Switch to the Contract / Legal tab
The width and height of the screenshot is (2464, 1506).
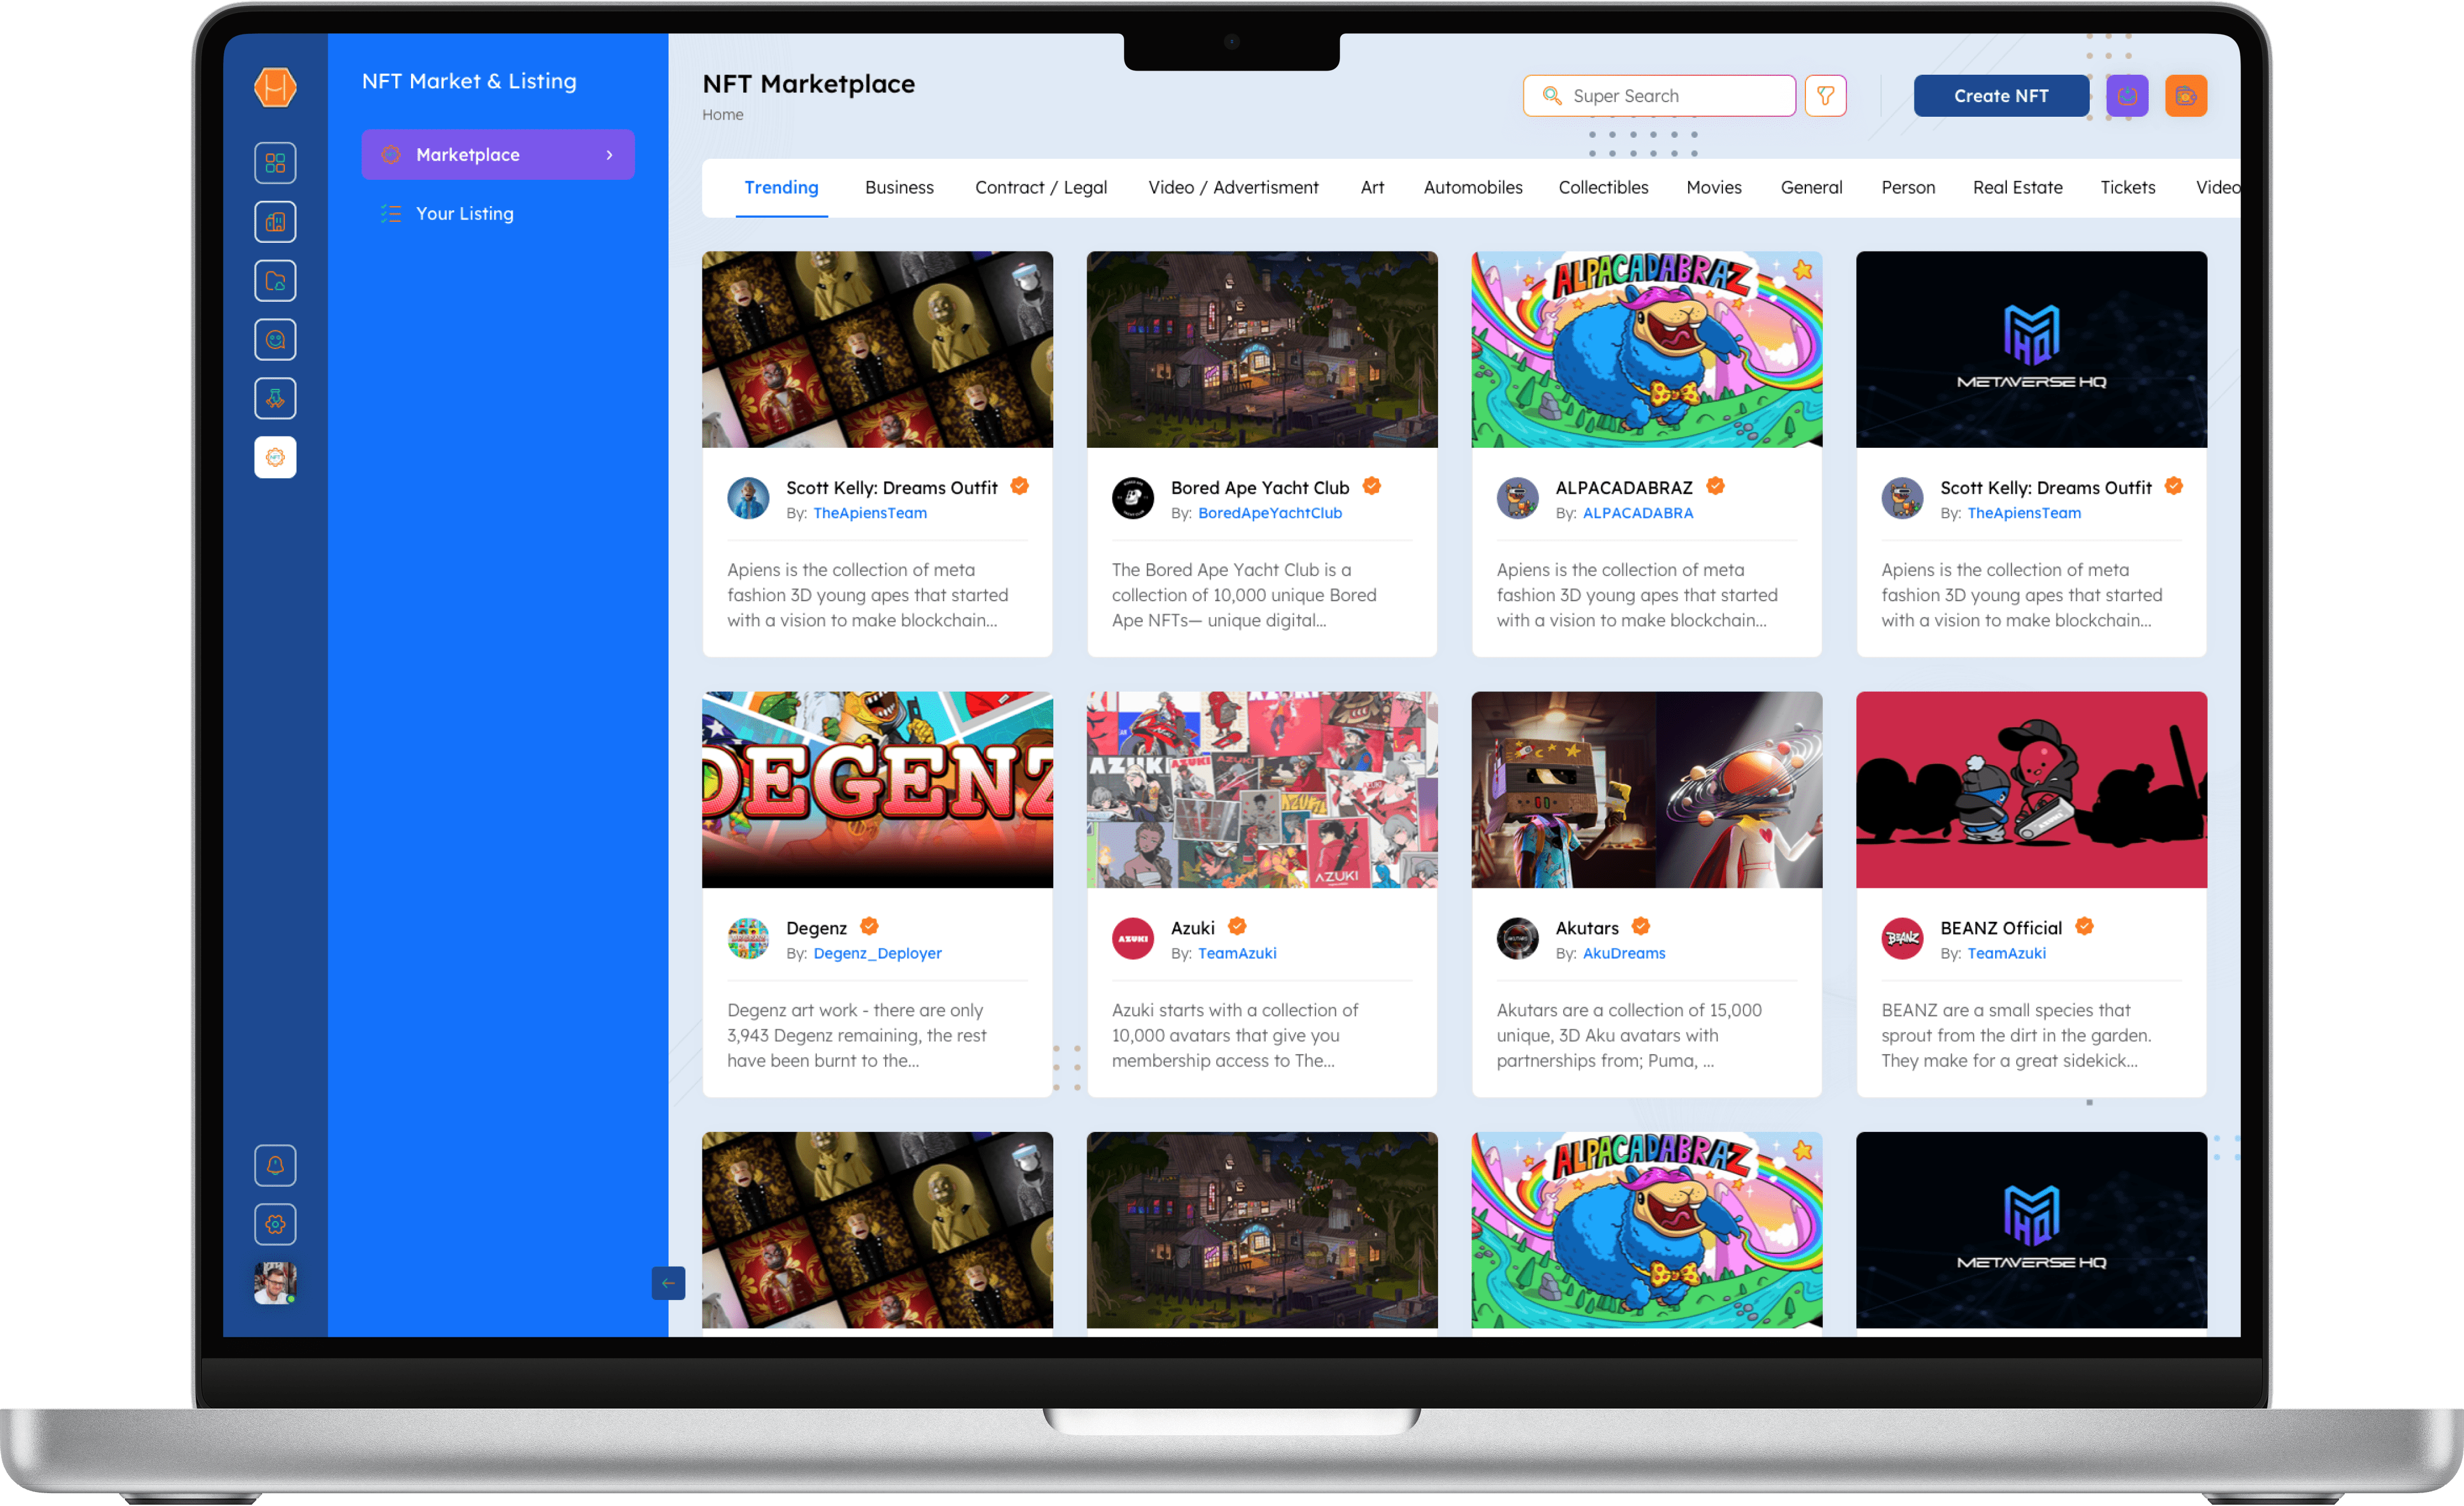point(1040,188)
